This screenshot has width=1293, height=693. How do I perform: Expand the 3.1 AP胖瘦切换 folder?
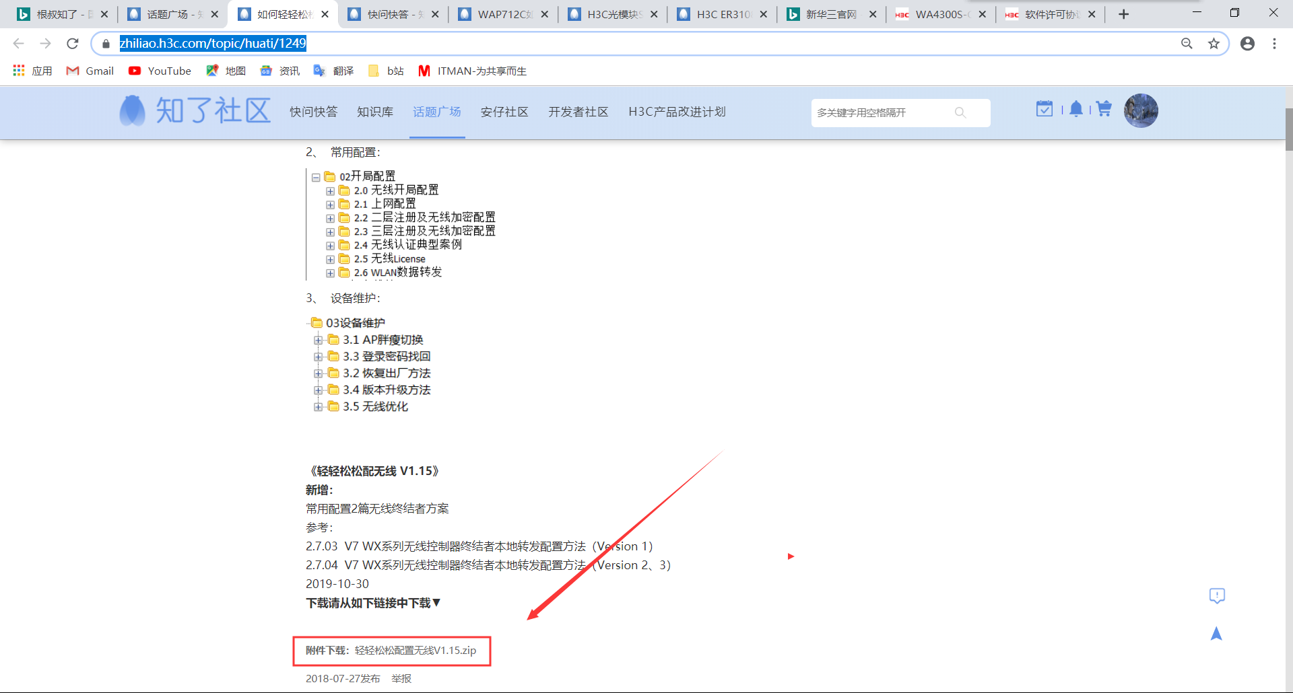318,340
